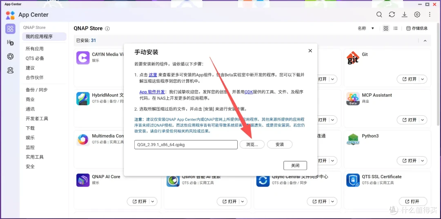The width and height of the screenshot is (441, 219).
Task: Expand dropdown arrow next to MCP Assistant 打开
Action: coord(423,120)
